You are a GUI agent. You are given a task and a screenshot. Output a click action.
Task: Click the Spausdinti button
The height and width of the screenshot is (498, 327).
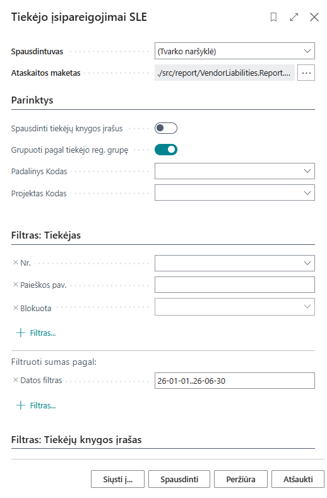pyautogui.click(x=179, y=479)
